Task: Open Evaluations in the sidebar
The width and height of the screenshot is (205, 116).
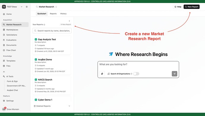Action: point(15,40)
